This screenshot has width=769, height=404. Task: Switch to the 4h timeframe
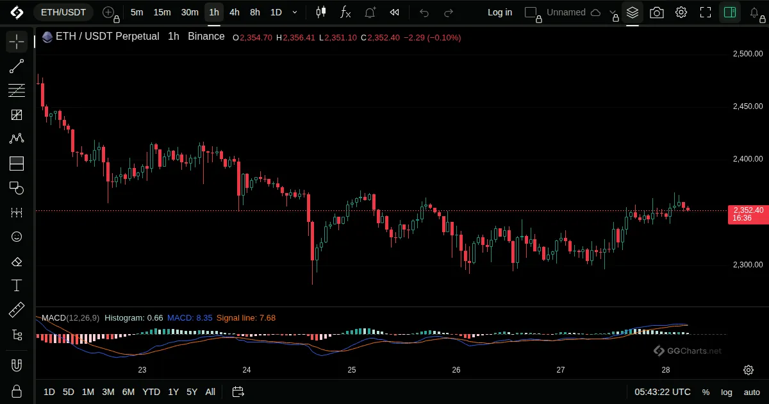pos(235,12)
